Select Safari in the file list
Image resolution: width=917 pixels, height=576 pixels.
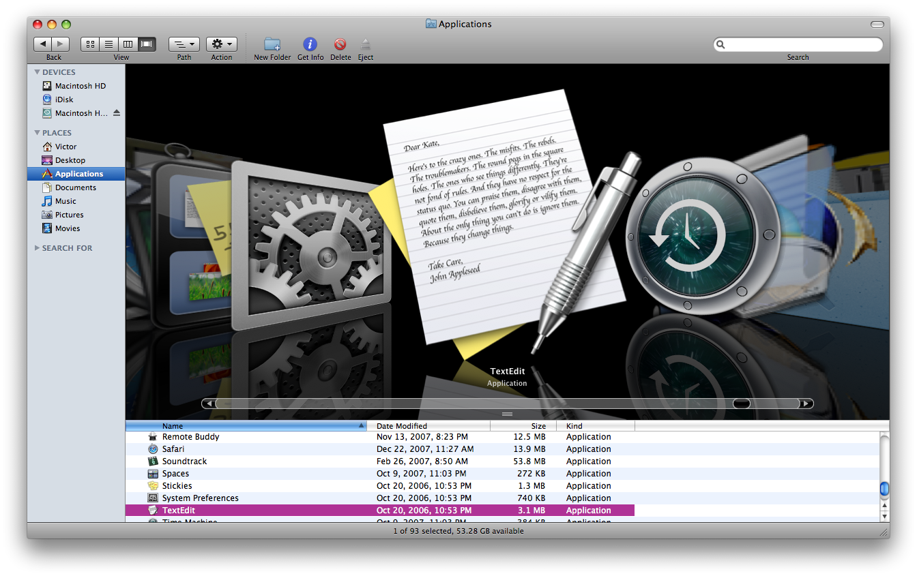coord(173,449)
